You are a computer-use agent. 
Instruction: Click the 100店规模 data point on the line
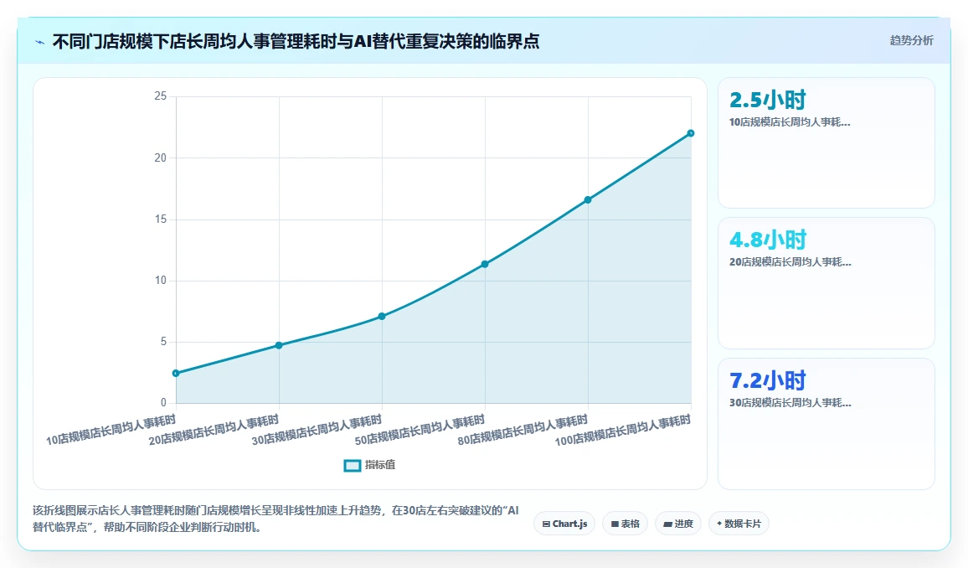691,133
